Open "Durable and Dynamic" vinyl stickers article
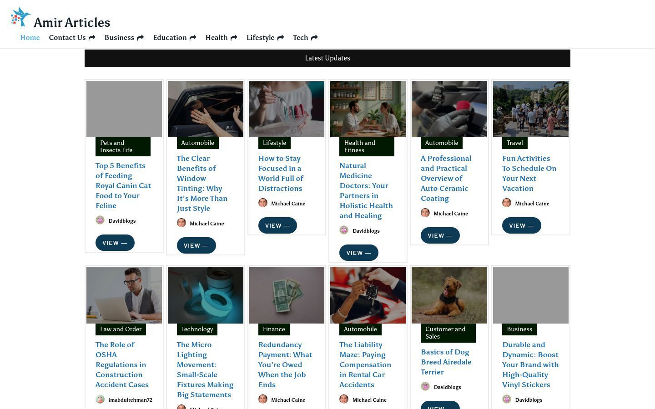Image resolution: width=655 pixels, height=409 pixels. [x=530, y=364]
